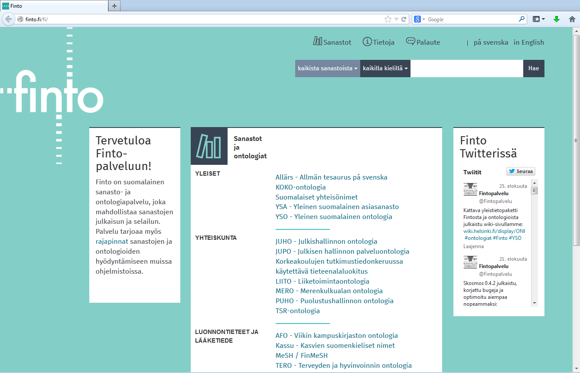Open YSA - Yleinen suomalainen asiasanasto
The height and width of the screenshot is (373, 580).
coord(337,207)
